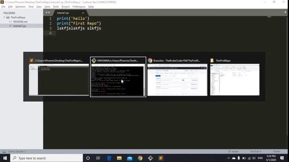The image size is (289, 162).
Task: Open README.md in the sidebar
Action: 20,22
